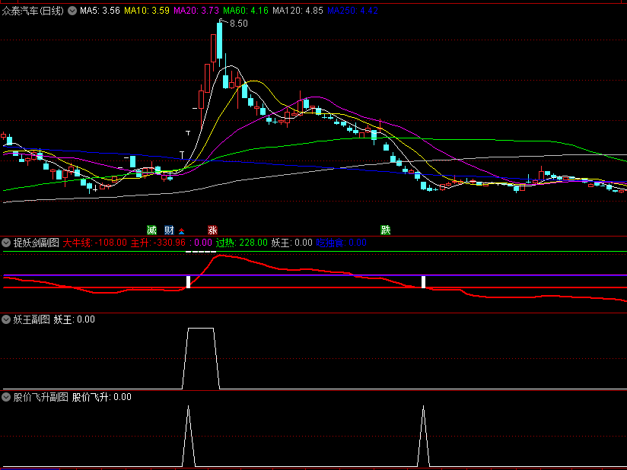Click the MA5: 3.56 label
627x470 pixels.
click(x=100, y=11)
